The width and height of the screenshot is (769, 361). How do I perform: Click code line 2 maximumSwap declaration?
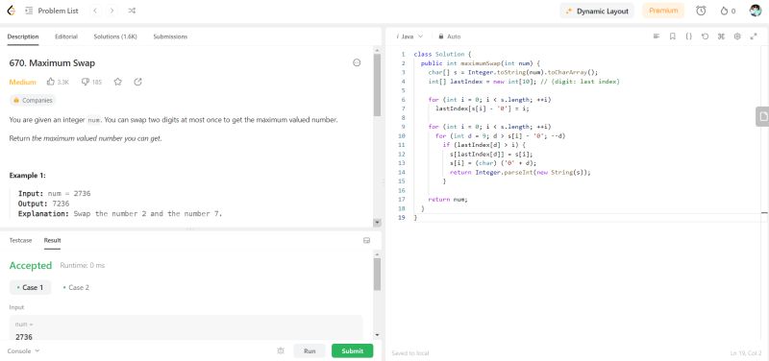coord(480,63)
